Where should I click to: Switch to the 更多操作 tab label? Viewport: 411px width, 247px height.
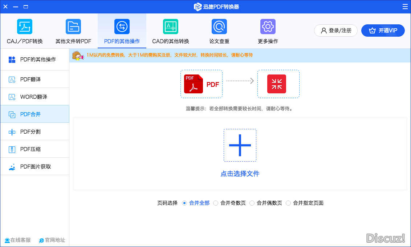point(268,41)
